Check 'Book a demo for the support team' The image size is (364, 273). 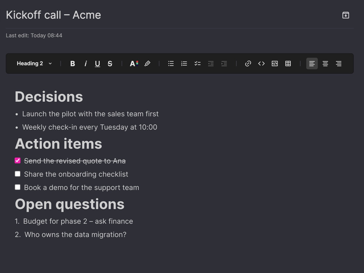(18, 187)
